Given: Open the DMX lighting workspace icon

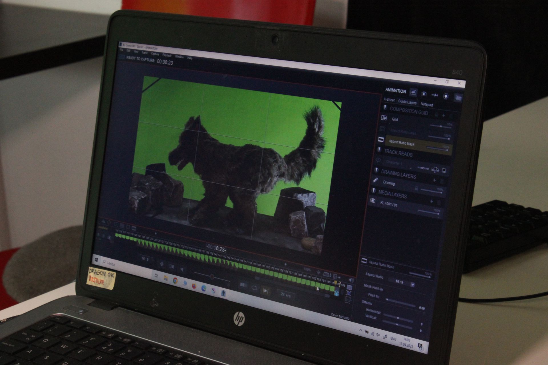Looking at the screenshot, I should tap(446, 96).
